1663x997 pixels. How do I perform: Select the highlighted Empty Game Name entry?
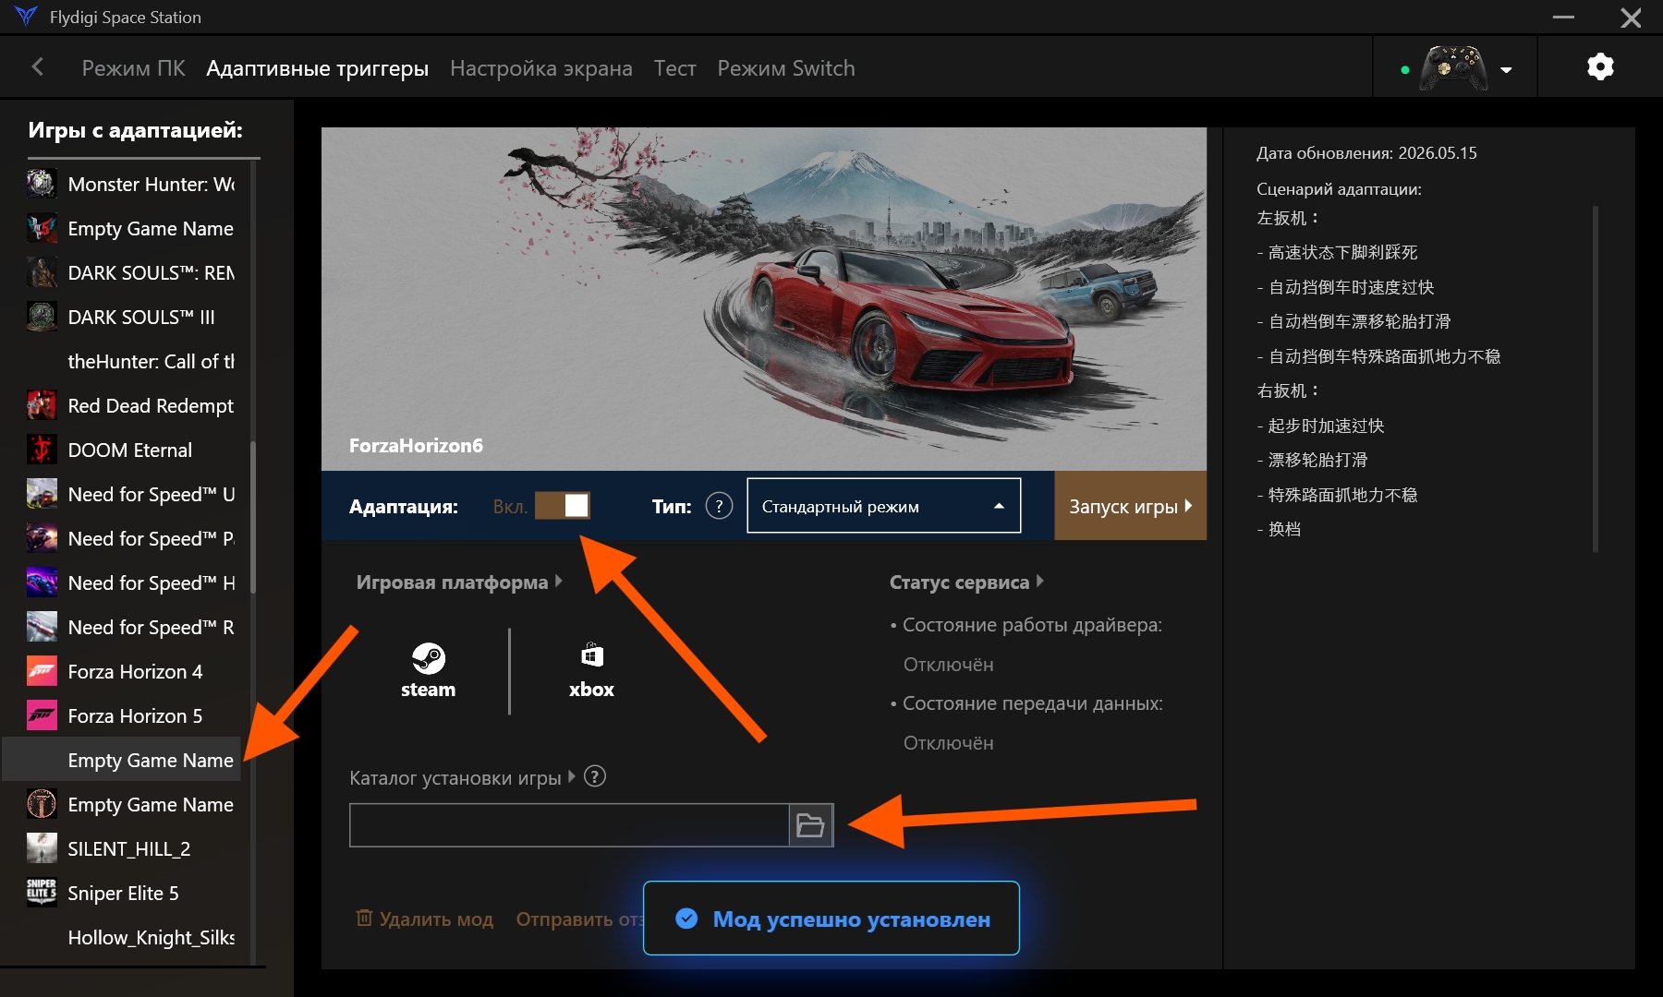click(x=122, y=760)
